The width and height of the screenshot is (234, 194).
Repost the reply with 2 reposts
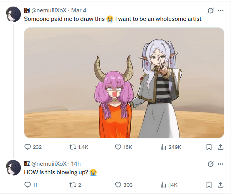tap(73, 185)
